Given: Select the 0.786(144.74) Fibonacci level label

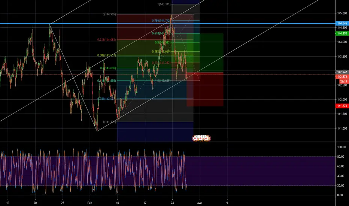Looking at the screenshot, I should coord(161,21).
